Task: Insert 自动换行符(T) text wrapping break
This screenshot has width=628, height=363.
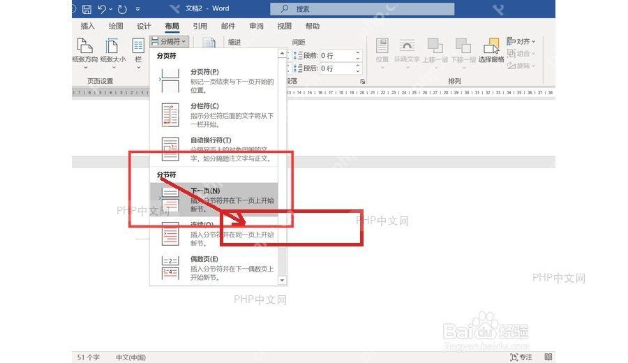Action: point(214,149)
